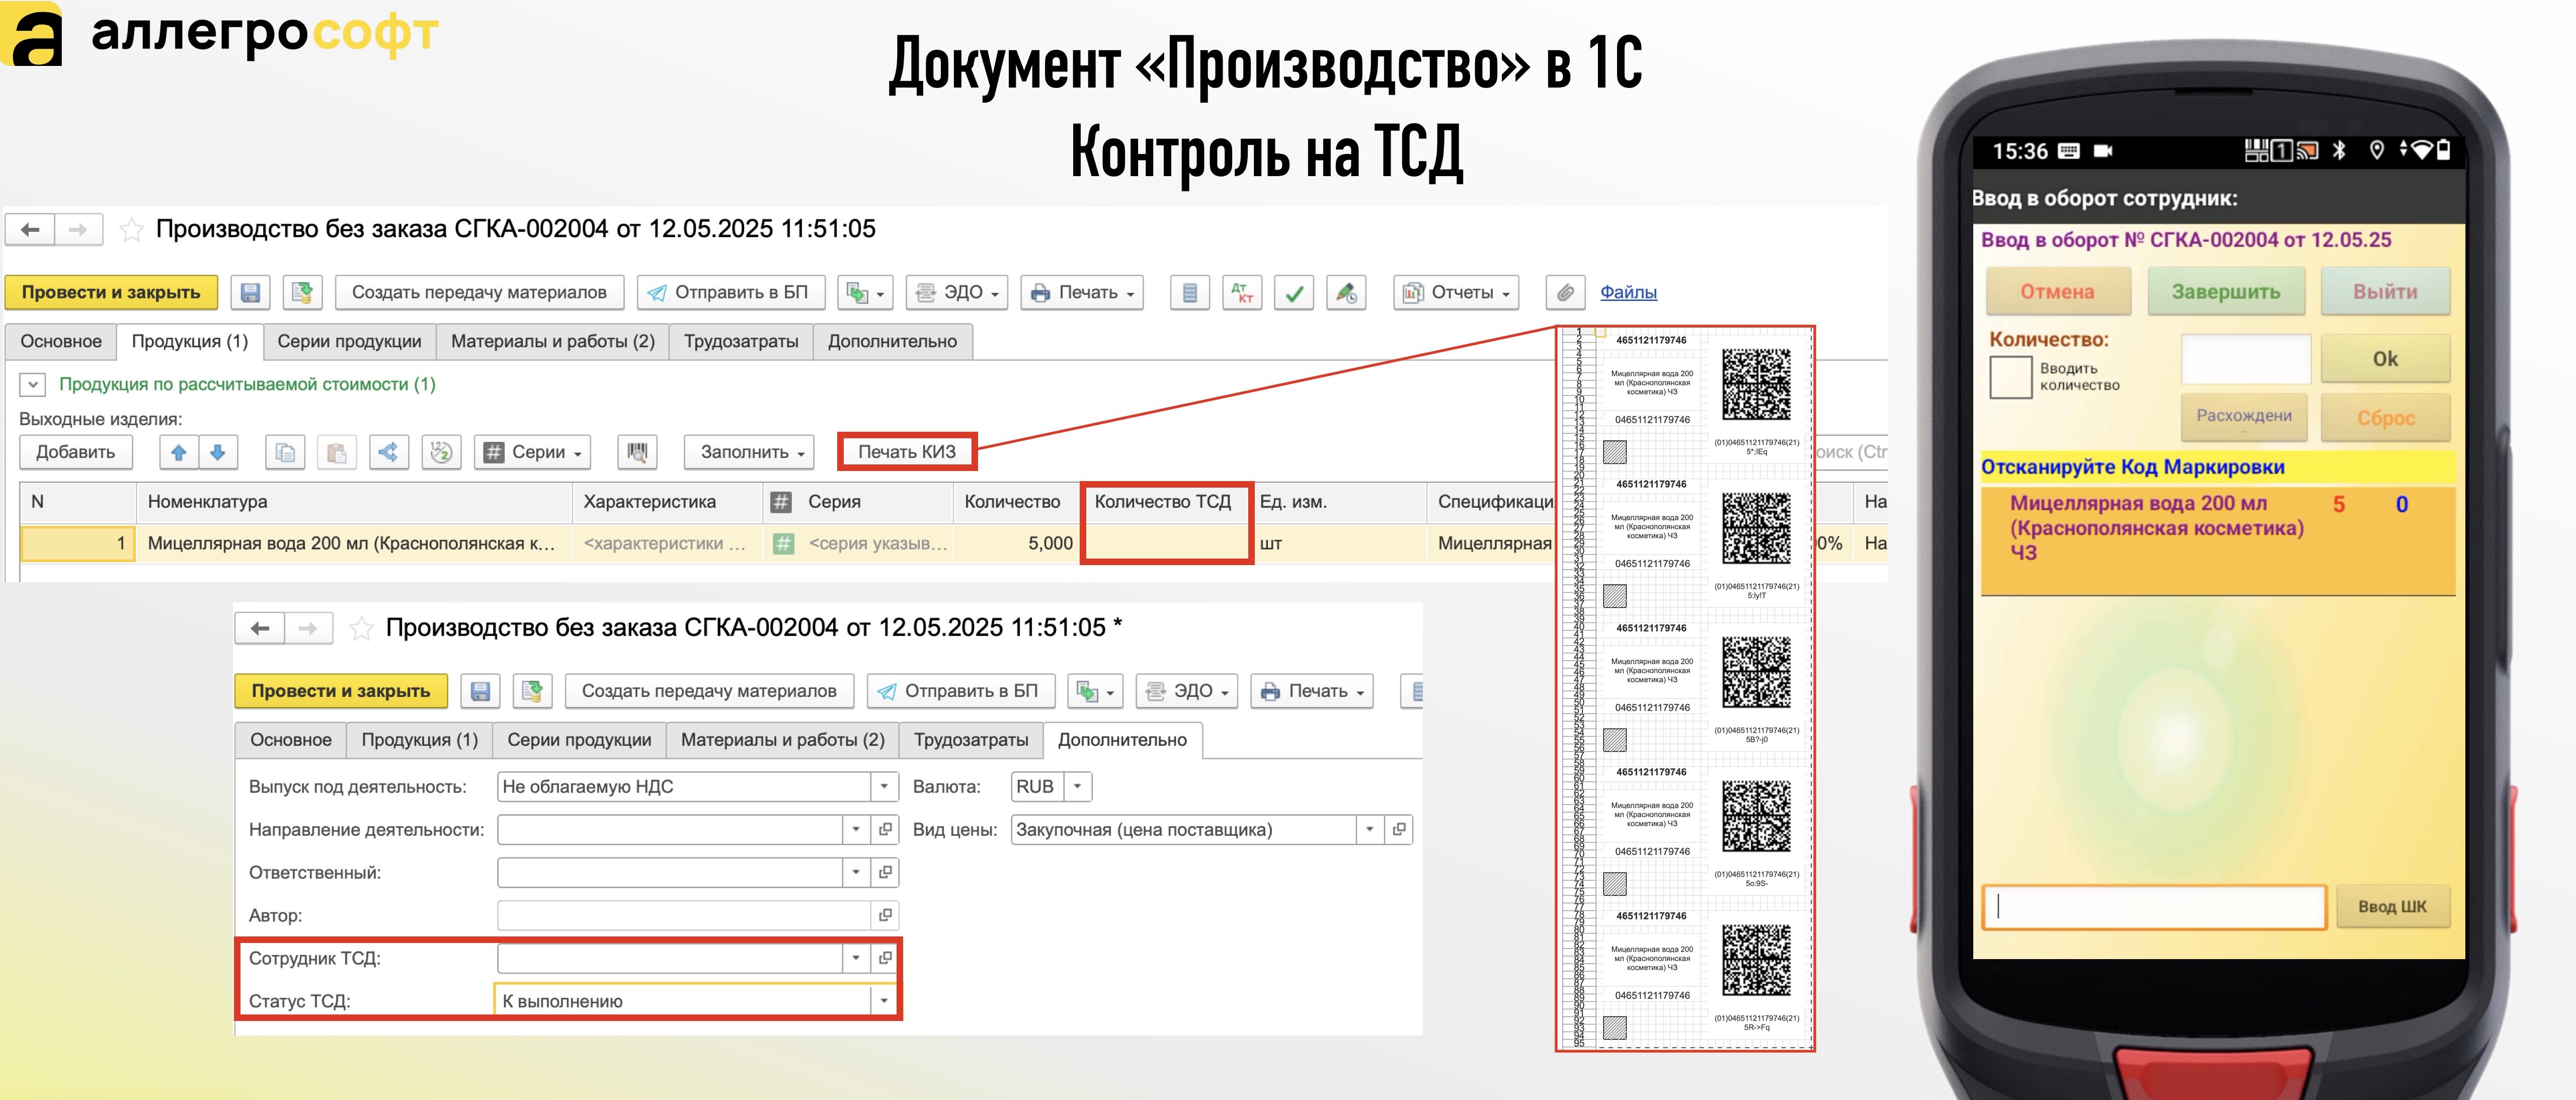Click the pencil-with-clock toolbar icon
Viewport: 2576px width, 1100px height.
tap(1346, 292)
